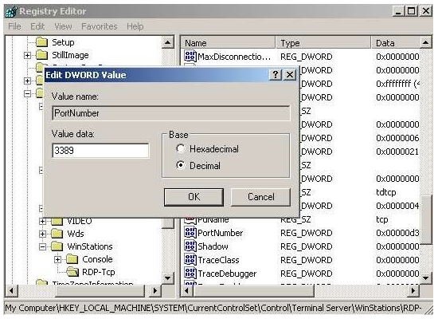Click the Shadow DWORD value icon
This screenshot has height=319, width=438.
pyautogui.click(x=190, y=246)
